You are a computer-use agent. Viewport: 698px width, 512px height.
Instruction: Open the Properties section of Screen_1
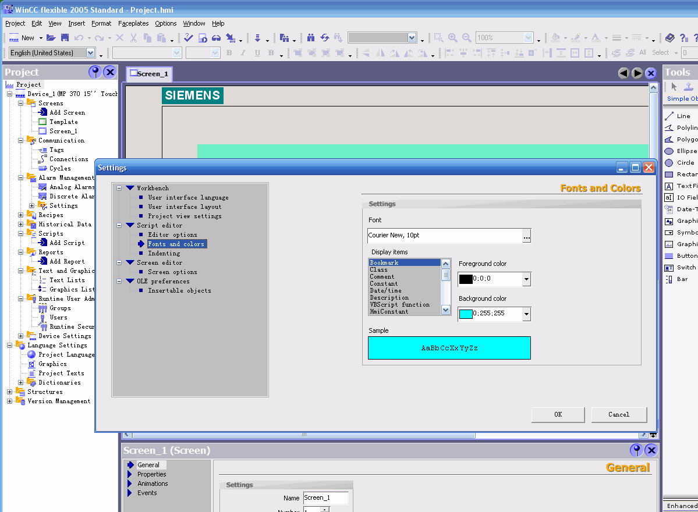coord(151,474)
